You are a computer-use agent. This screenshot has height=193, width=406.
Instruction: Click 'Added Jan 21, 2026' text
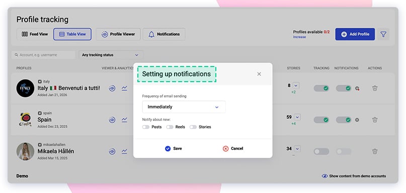(52, 95)
